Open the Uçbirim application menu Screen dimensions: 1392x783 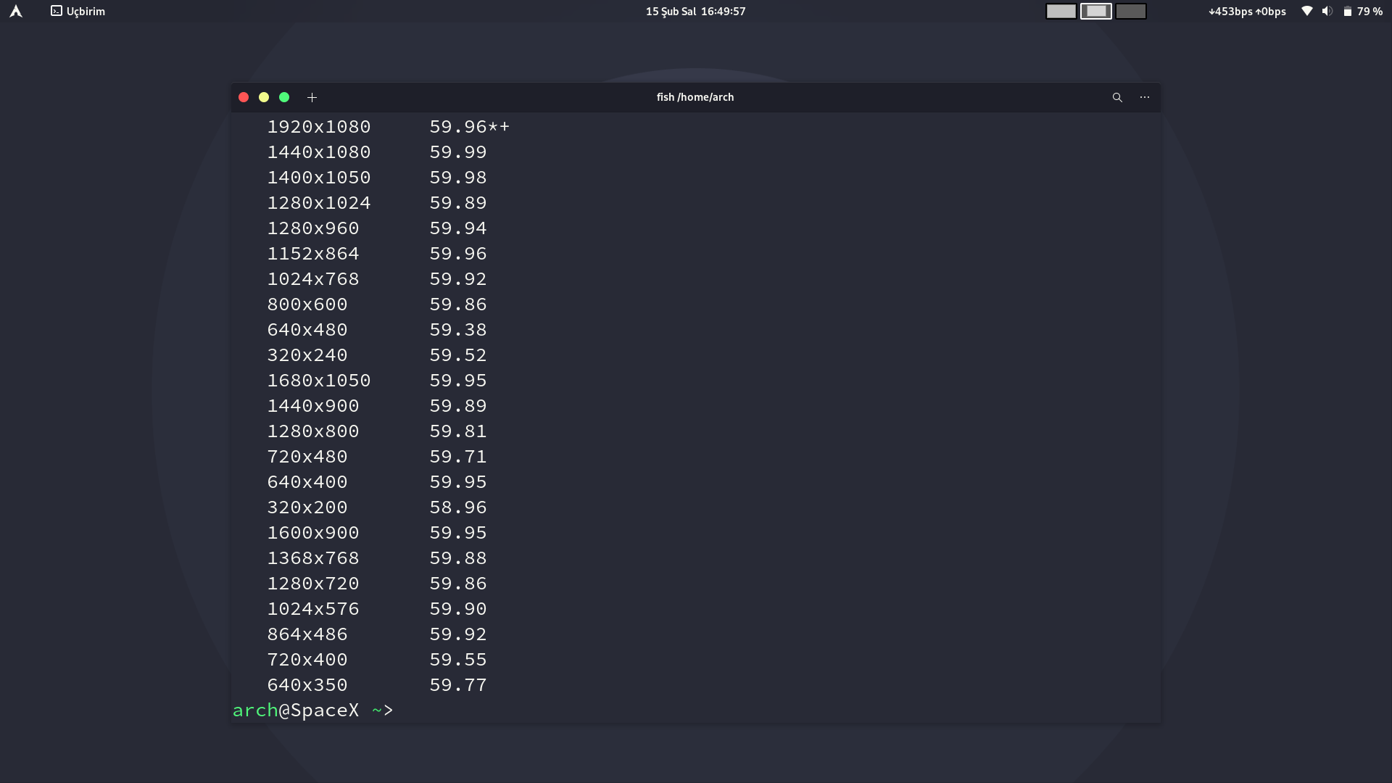tap(85, 11)
